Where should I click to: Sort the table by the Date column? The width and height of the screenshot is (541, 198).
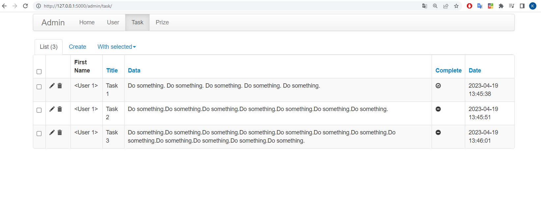475,71
